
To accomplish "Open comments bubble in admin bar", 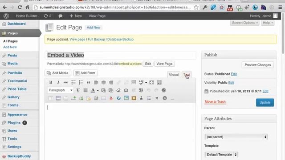I will click(61, 16).
